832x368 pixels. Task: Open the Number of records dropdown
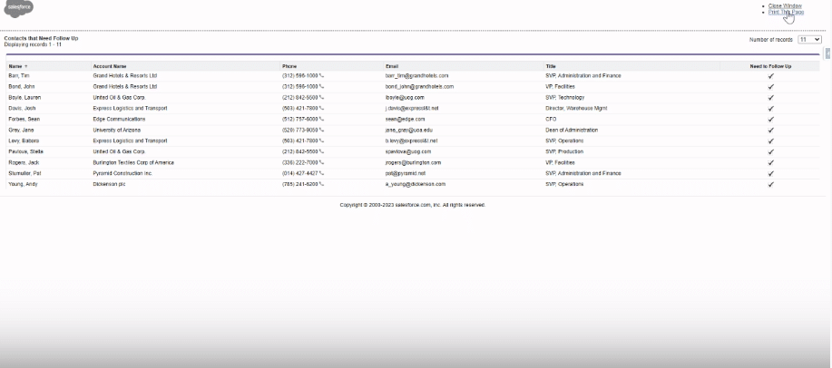click(809, 40)
